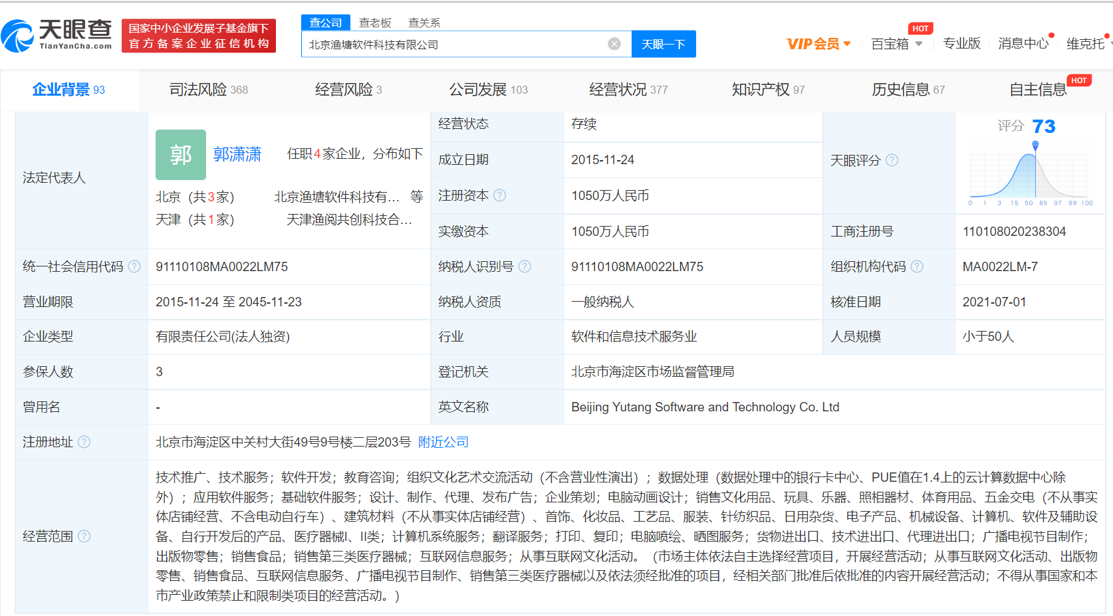The height and width of the screenshot is (616, 1113).
Task: Open help icon next to 纳税人识别号
Action: [525, 266]
